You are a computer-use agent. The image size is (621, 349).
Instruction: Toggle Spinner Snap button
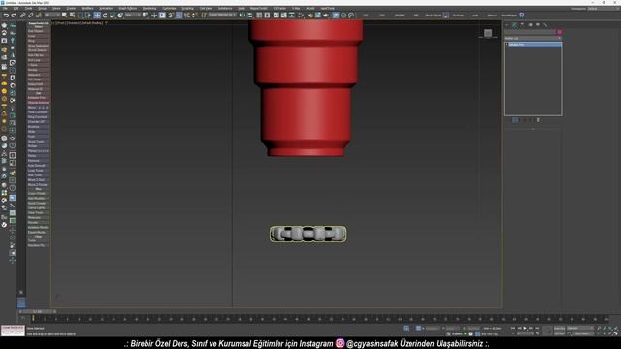tap(194, 16)
